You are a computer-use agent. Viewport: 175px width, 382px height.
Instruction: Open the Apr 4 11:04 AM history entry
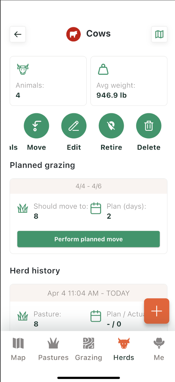point(89,293)
